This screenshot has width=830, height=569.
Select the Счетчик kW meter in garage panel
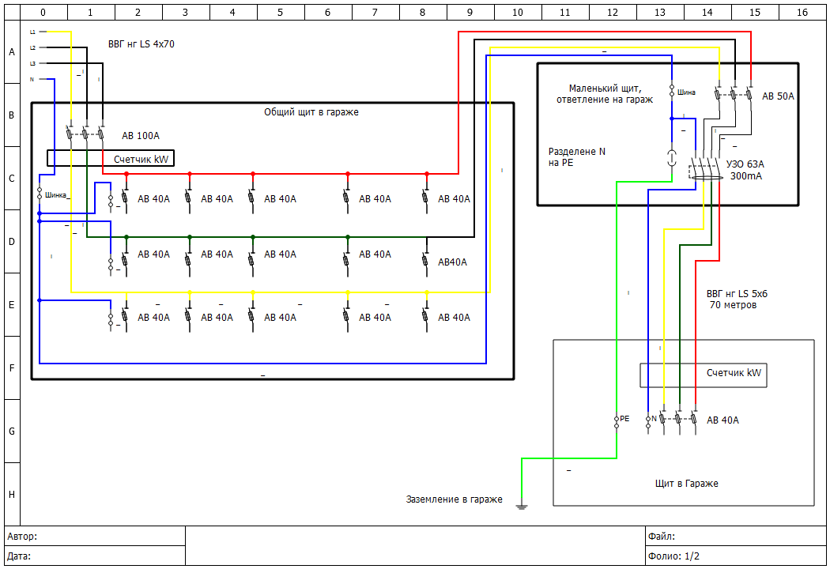point(703,374)
